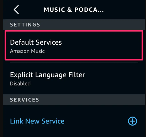Select the Amazon Music default service subtitle
Image resolution: width=146 pixels, height=137 pixels.
tap(27, 51)
